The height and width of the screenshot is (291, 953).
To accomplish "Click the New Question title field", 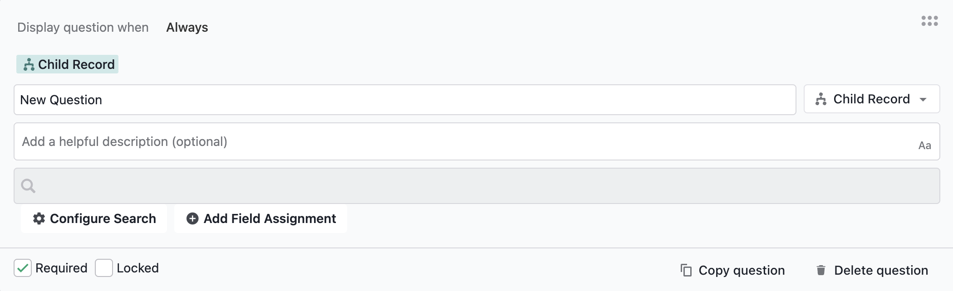I will (405, 100).
